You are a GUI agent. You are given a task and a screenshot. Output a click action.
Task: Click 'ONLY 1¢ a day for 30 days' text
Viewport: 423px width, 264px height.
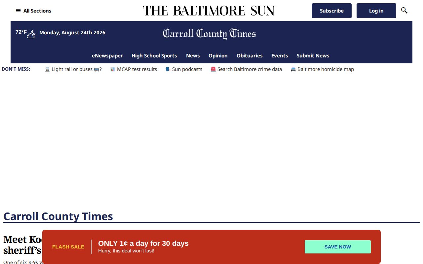tap(143, 243)
